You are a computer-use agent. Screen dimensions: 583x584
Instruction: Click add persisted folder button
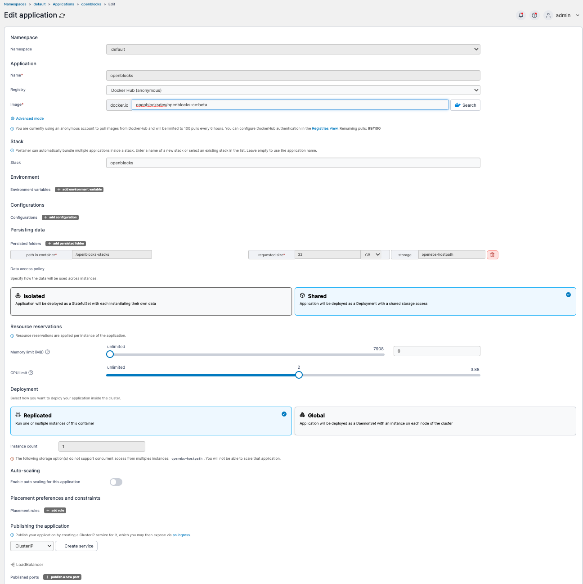pos(66,244)
